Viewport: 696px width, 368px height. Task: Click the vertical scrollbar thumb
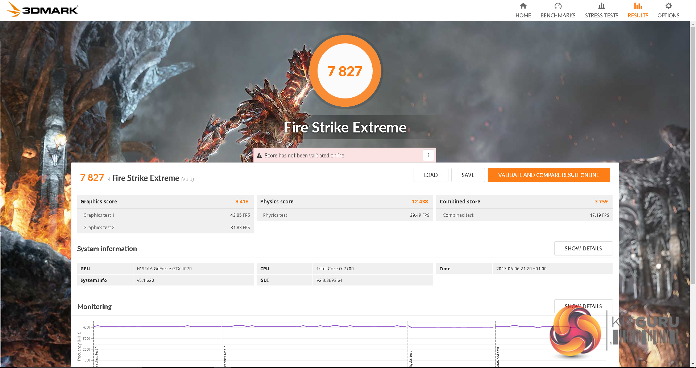[x=693, y=152]
